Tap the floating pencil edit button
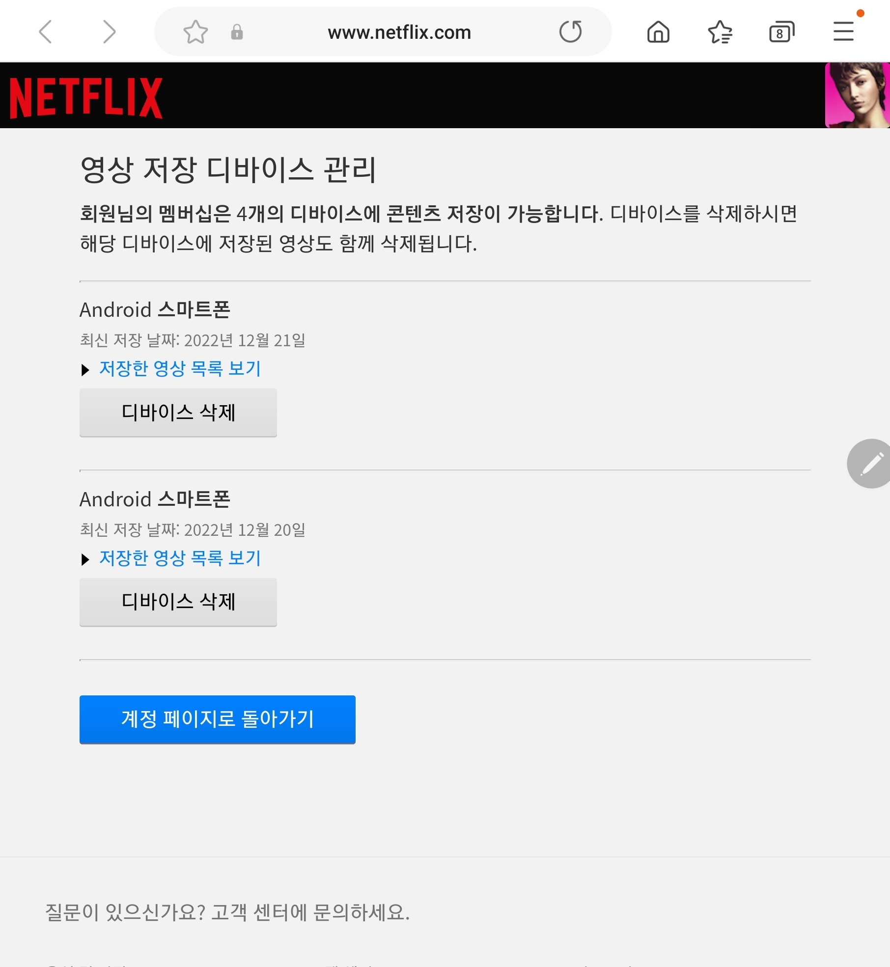Viewport: 890px width, 967px height. coord(870,464)
